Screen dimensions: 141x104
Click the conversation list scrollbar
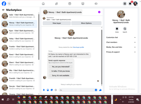tap(39, 37)
